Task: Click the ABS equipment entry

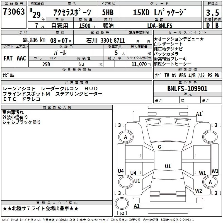Action: [x=182, y=75]
